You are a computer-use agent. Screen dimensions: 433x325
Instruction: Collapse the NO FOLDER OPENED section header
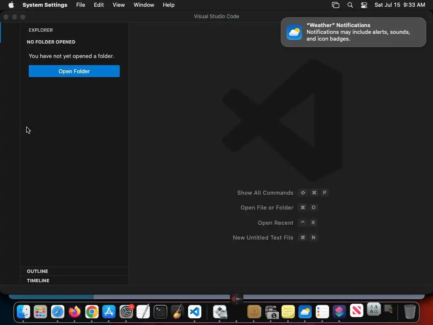coord(74,42)
